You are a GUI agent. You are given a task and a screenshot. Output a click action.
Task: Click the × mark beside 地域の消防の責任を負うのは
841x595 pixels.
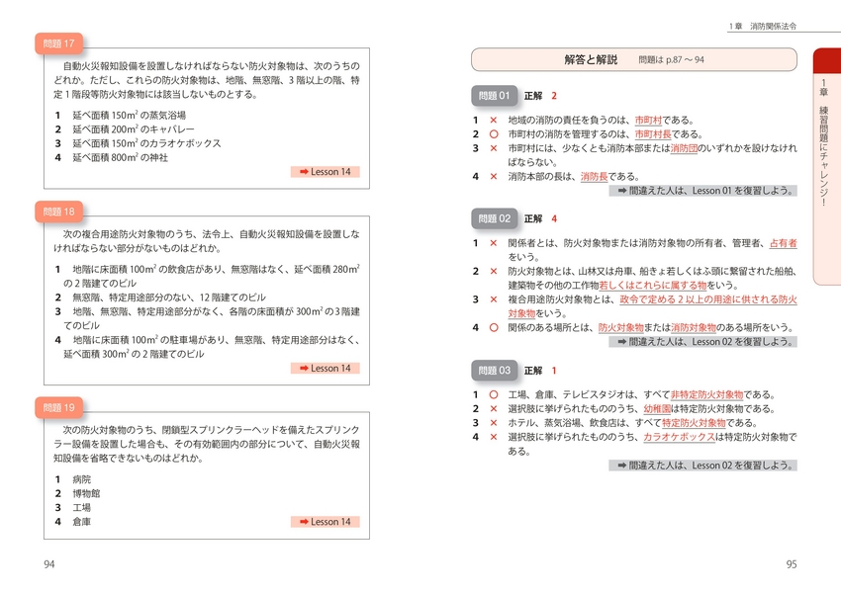(494, 120)
